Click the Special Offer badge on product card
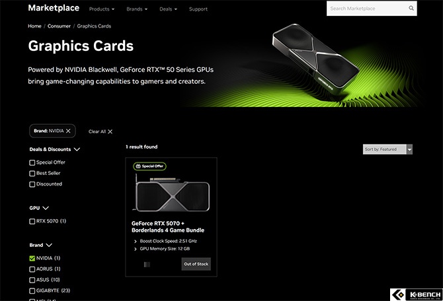Viewport: 443px width, 301px height. click(149, 166)
